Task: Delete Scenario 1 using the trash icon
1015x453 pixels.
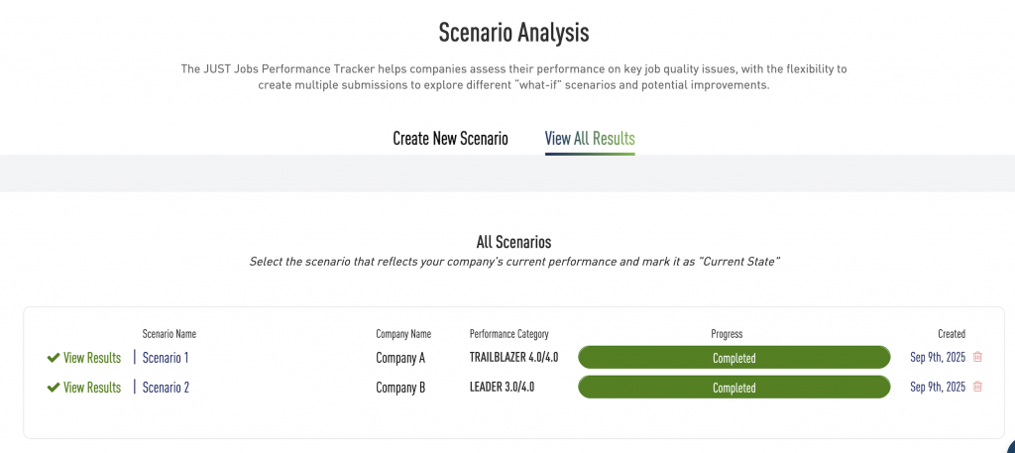Action: 977,357
